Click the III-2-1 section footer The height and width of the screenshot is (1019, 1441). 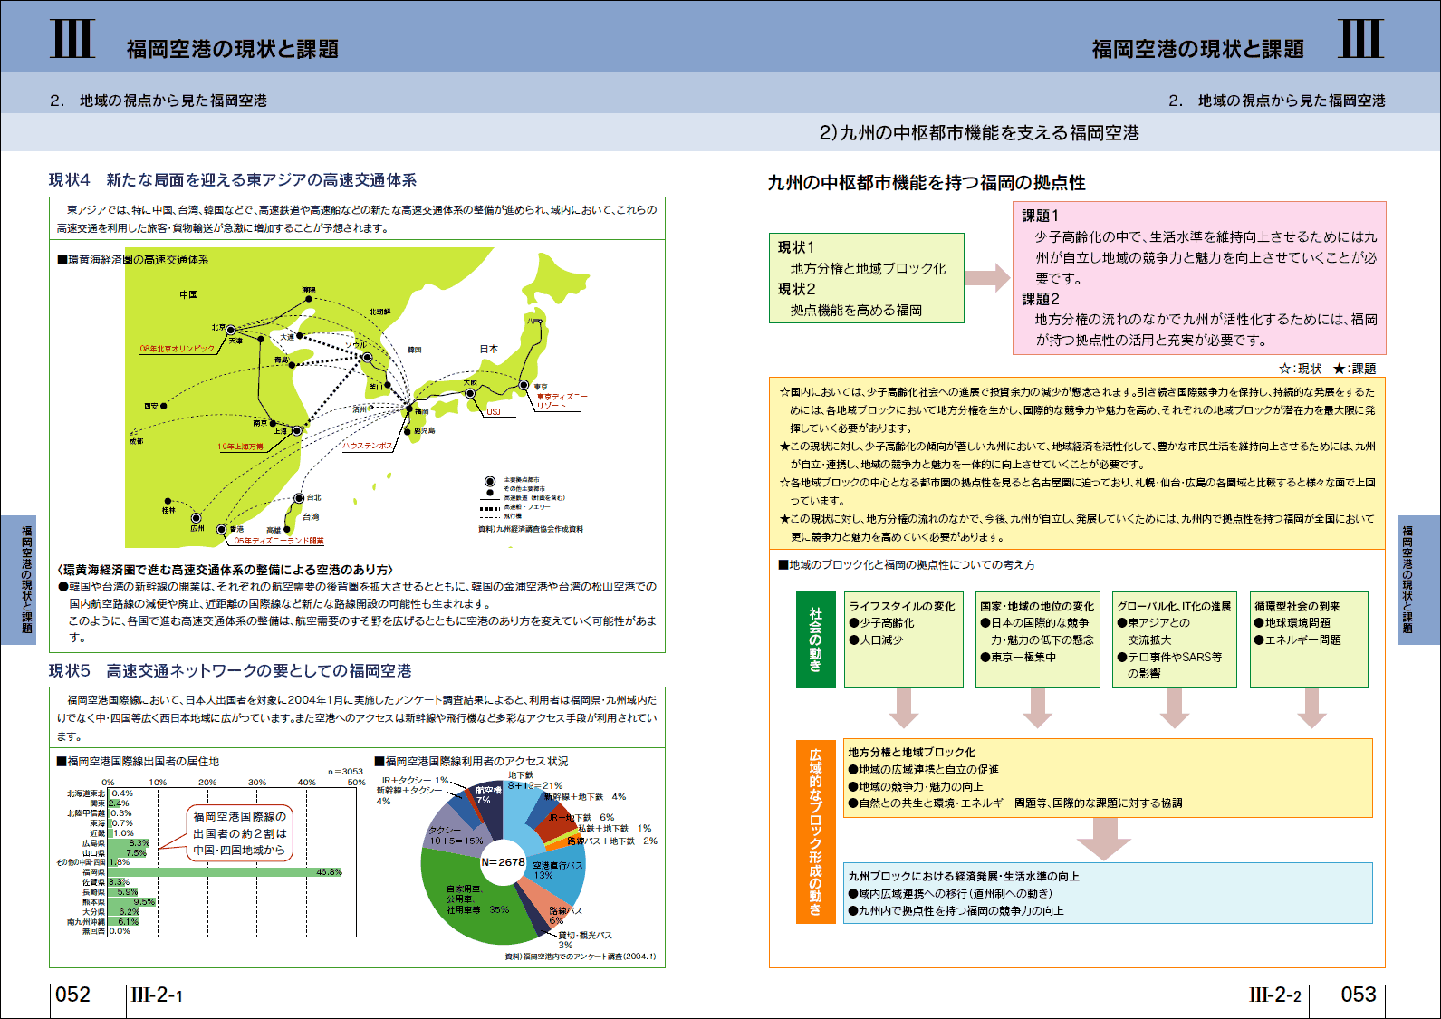[x=157, y=995]
